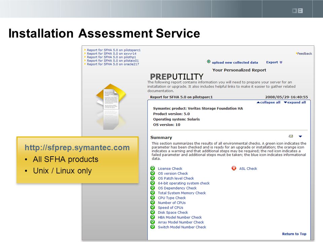Image resolution: width=323 pixels, height=242 pixels.
Task: Click the Feedback link
Action: click(304, 53)
